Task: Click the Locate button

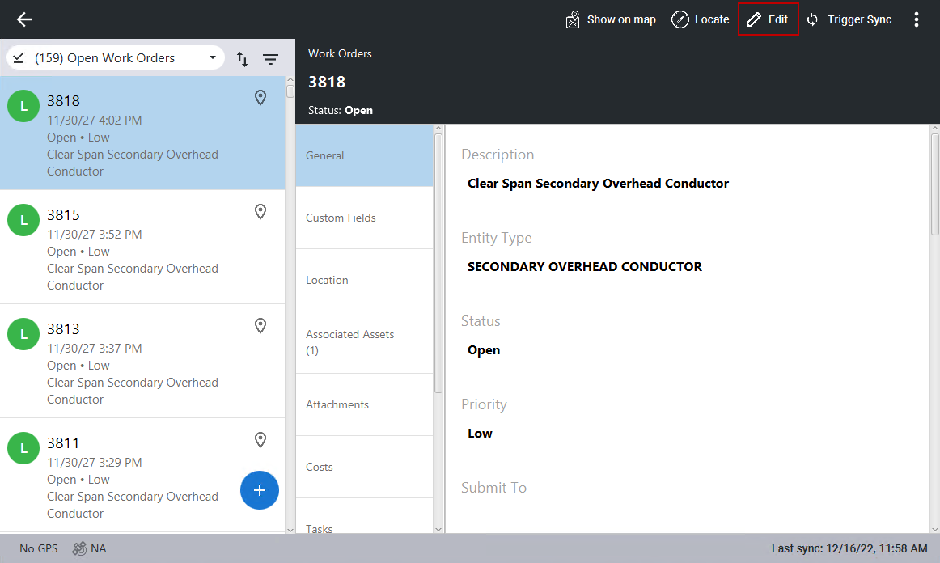Action: click(701, 19)
